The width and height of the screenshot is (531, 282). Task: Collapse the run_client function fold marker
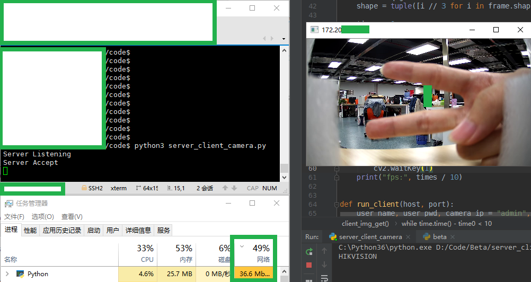click(337, 205)
